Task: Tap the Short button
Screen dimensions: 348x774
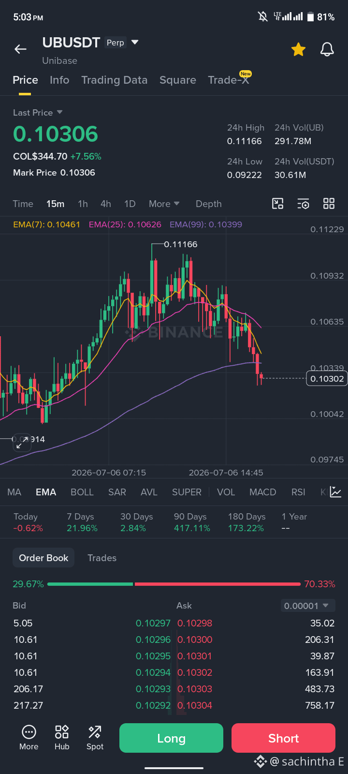Action: (x=283, y=738)
